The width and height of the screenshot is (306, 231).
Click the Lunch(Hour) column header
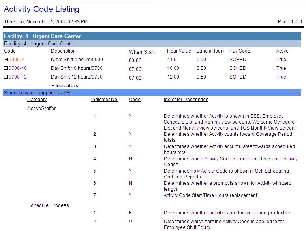(x=210, y=51)
